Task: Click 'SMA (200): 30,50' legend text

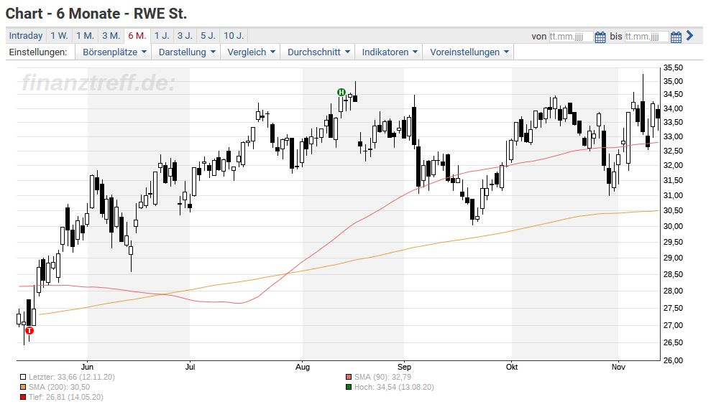Action: click(60, 387)
